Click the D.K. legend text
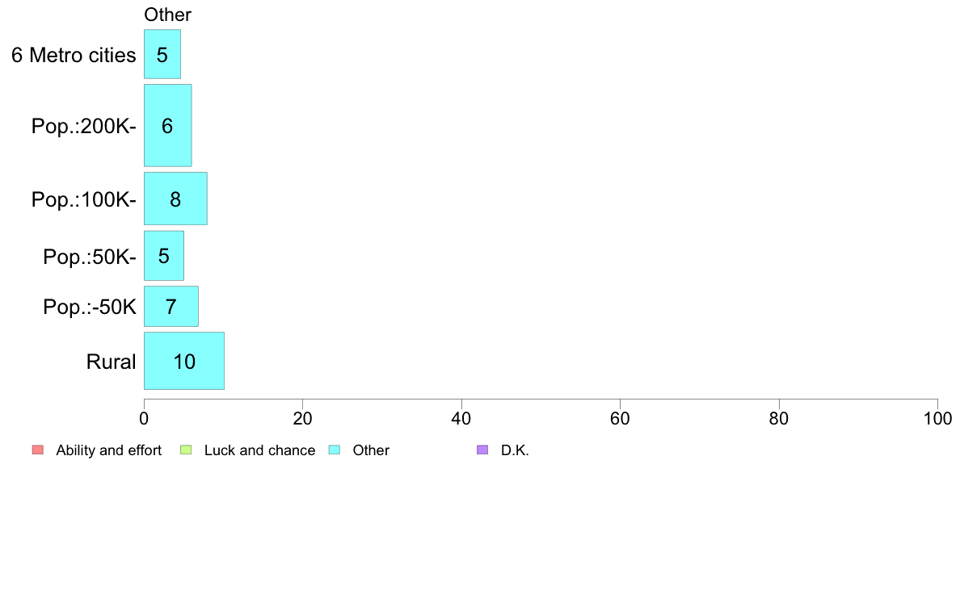Screen dimensions: 960x594 point(515,450)
